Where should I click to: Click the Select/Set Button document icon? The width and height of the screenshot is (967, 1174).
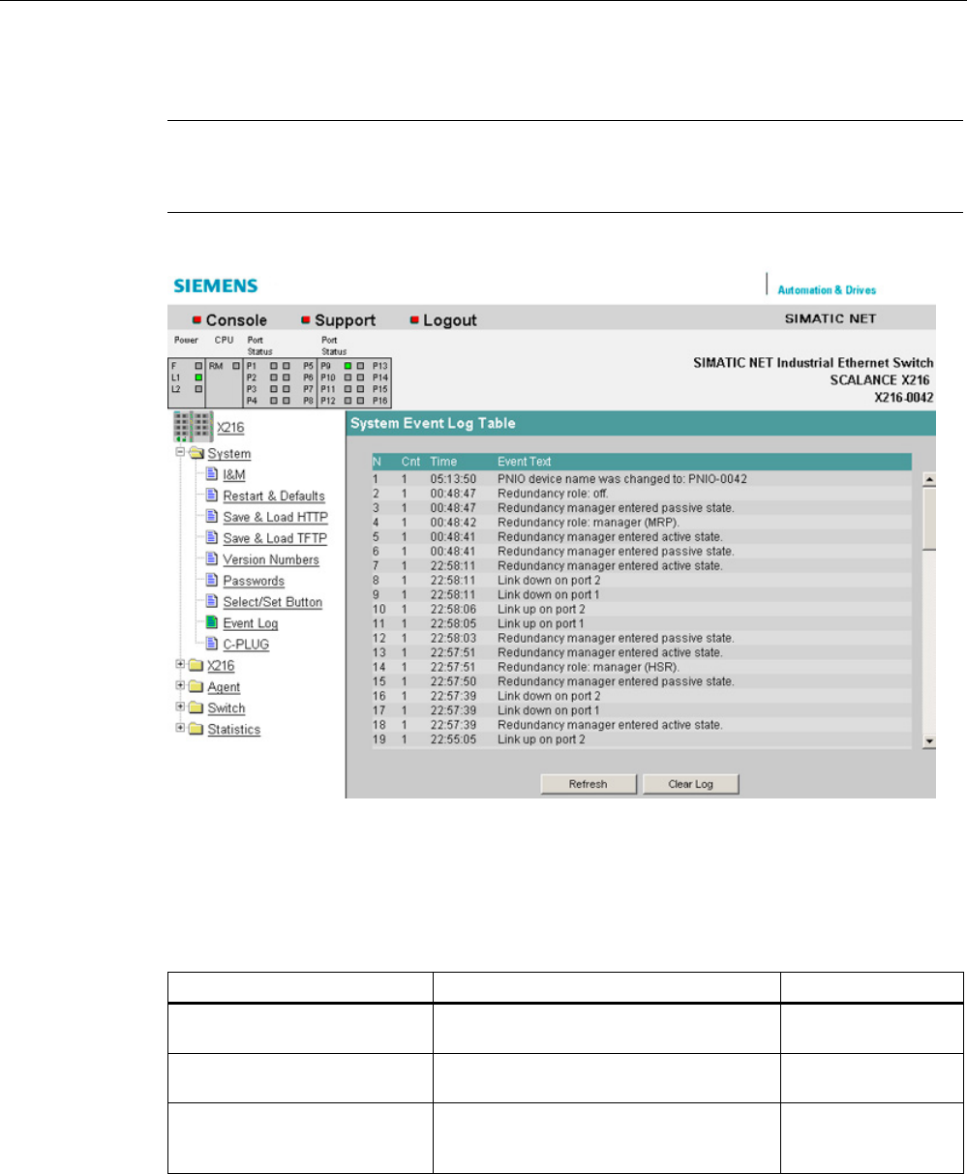tap(212, 602)
